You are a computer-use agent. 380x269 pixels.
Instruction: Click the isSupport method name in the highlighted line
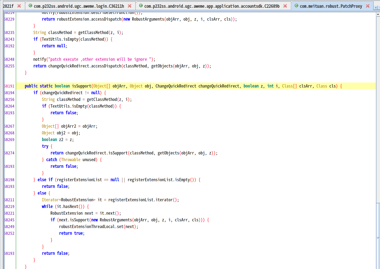pyautogui.click(x=82, y=86)
